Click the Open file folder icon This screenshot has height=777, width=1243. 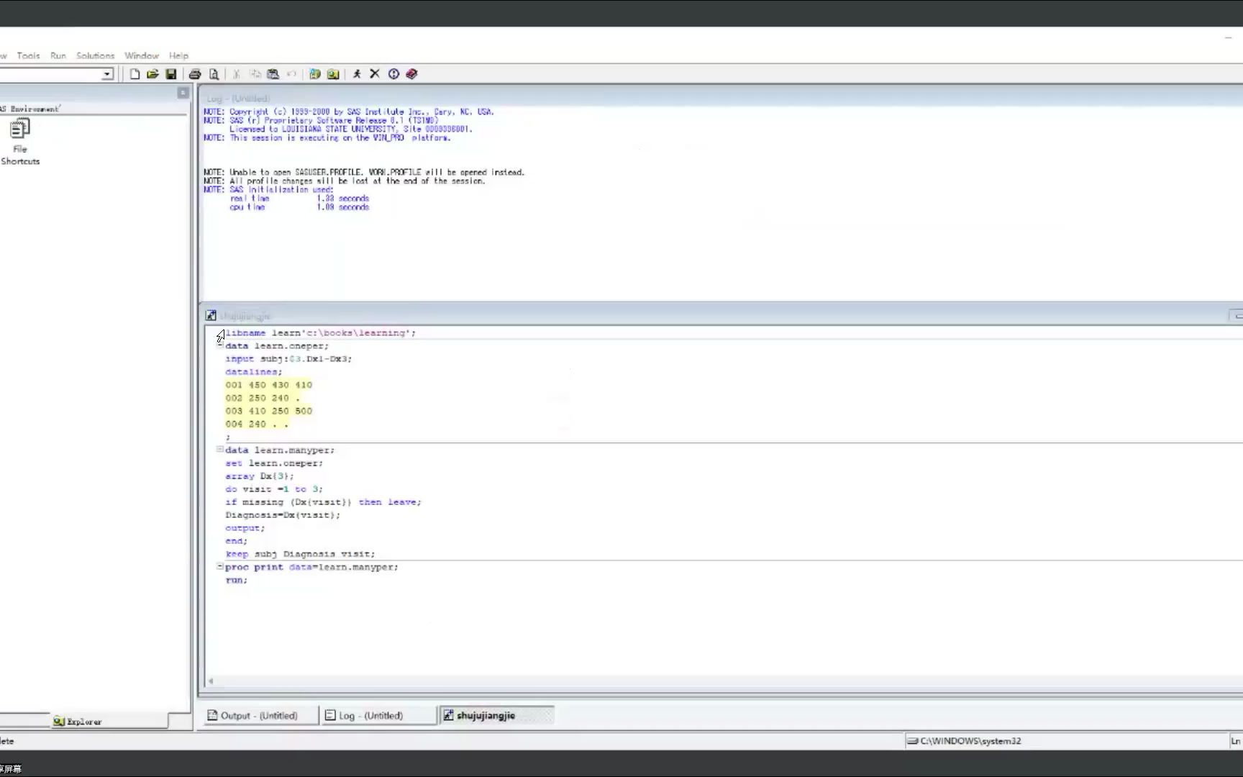(x=152, y=74)
